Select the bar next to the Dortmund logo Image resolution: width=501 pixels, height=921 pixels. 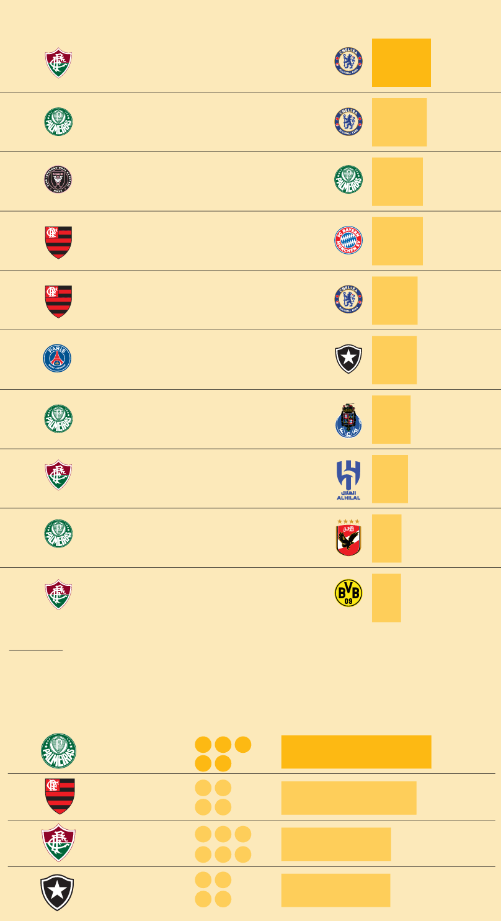tap(386, 598)
